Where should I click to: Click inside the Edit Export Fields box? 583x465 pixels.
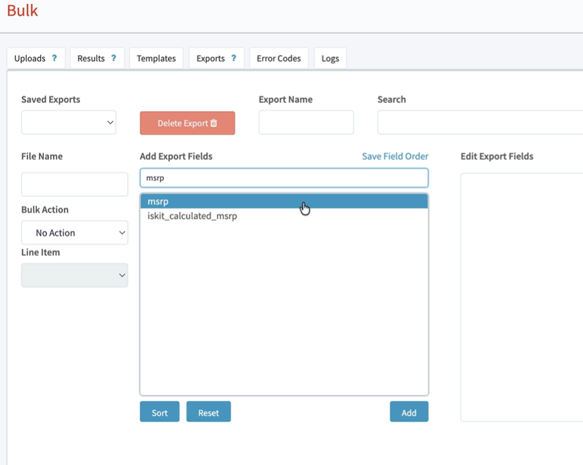tap(522, 297)
